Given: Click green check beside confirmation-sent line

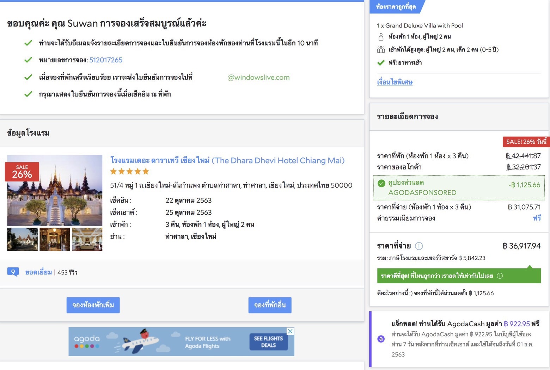Looking at the screenshot, I should (x=28, y=77).
